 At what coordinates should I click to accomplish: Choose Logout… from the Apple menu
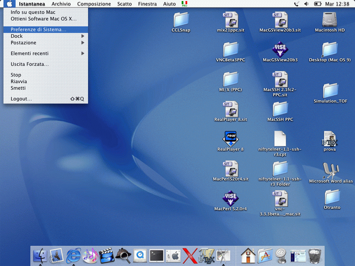tap(46, 99)
